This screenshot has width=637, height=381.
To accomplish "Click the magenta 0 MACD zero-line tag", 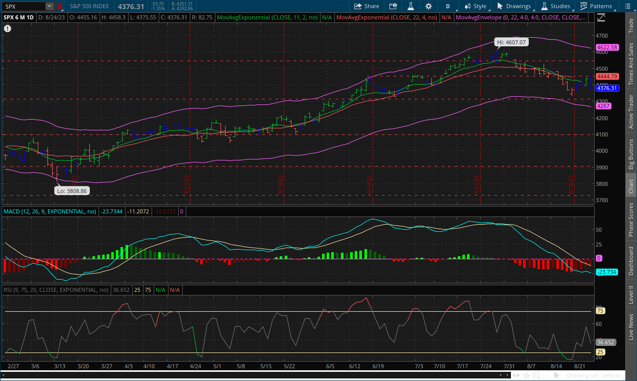I will coord(599,258).
